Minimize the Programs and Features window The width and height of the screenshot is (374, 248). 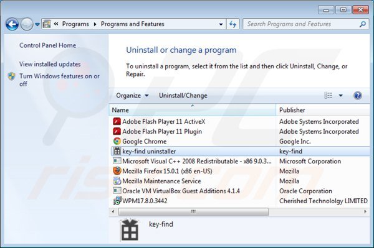[326, 10]
